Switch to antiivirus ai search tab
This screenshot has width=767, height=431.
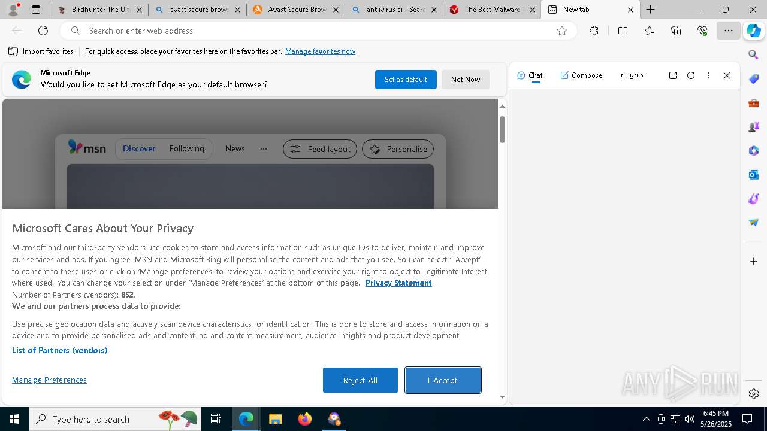pos(394,10)
